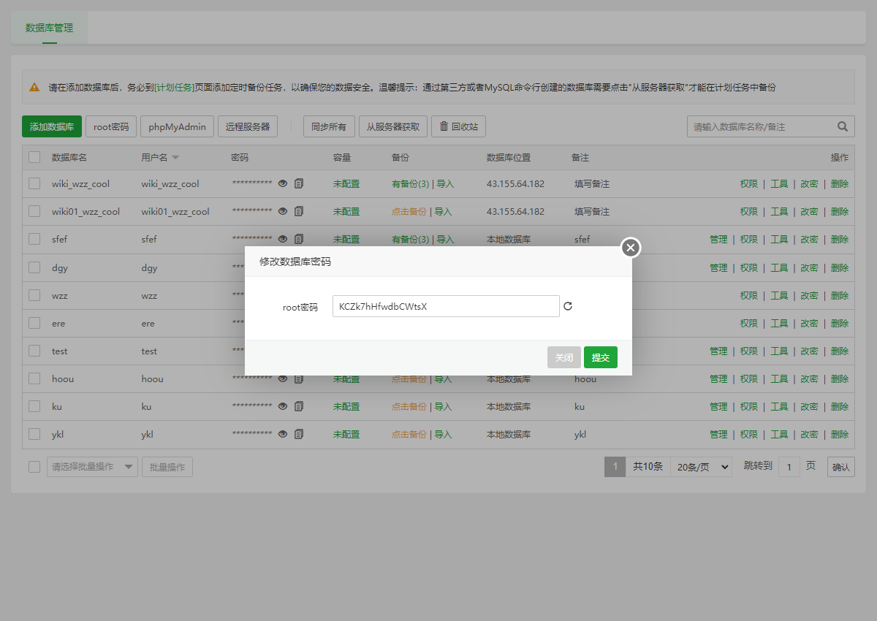Click the search magnifier icon
This screenshot has width=877, height=621.
tap(843, 126)
